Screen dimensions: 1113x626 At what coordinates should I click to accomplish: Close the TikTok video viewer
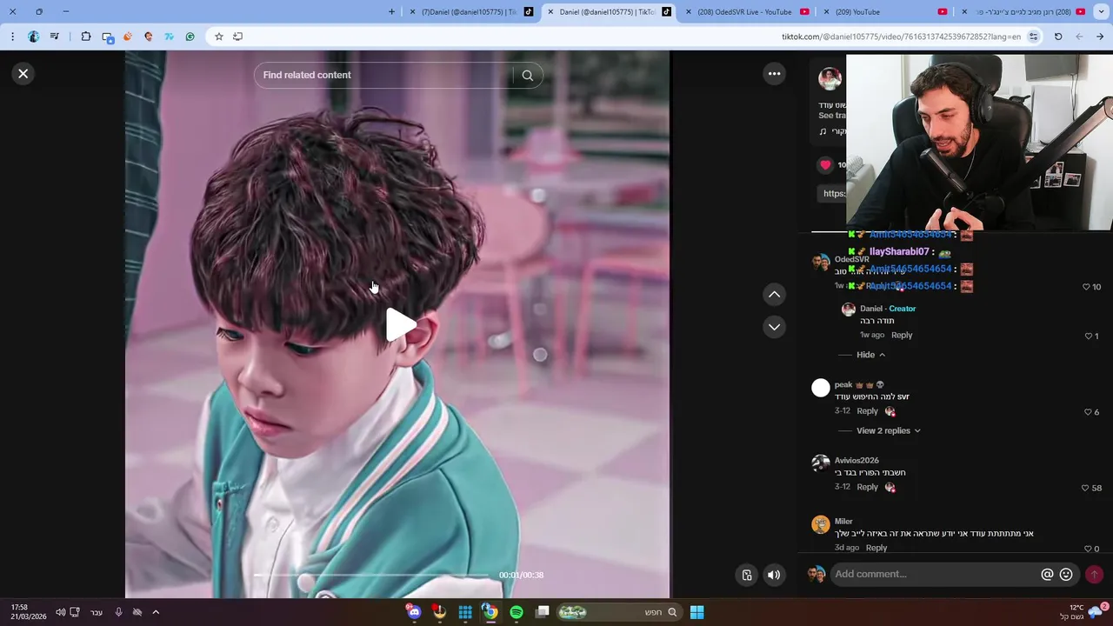click(23, 74)
